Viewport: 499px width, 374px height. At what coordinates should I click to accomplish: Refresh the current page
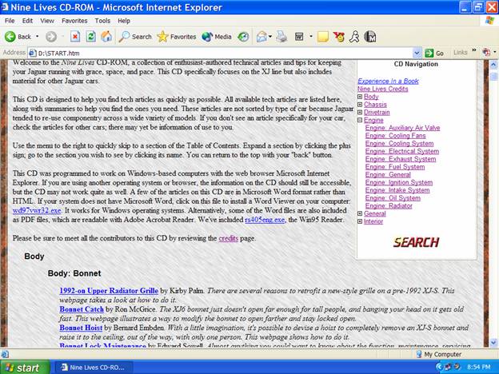coord(90,37)
